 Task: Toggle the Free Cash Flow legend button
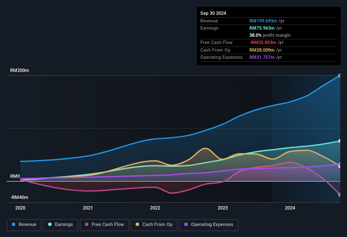pyautogui.click(x=104, y=225)
